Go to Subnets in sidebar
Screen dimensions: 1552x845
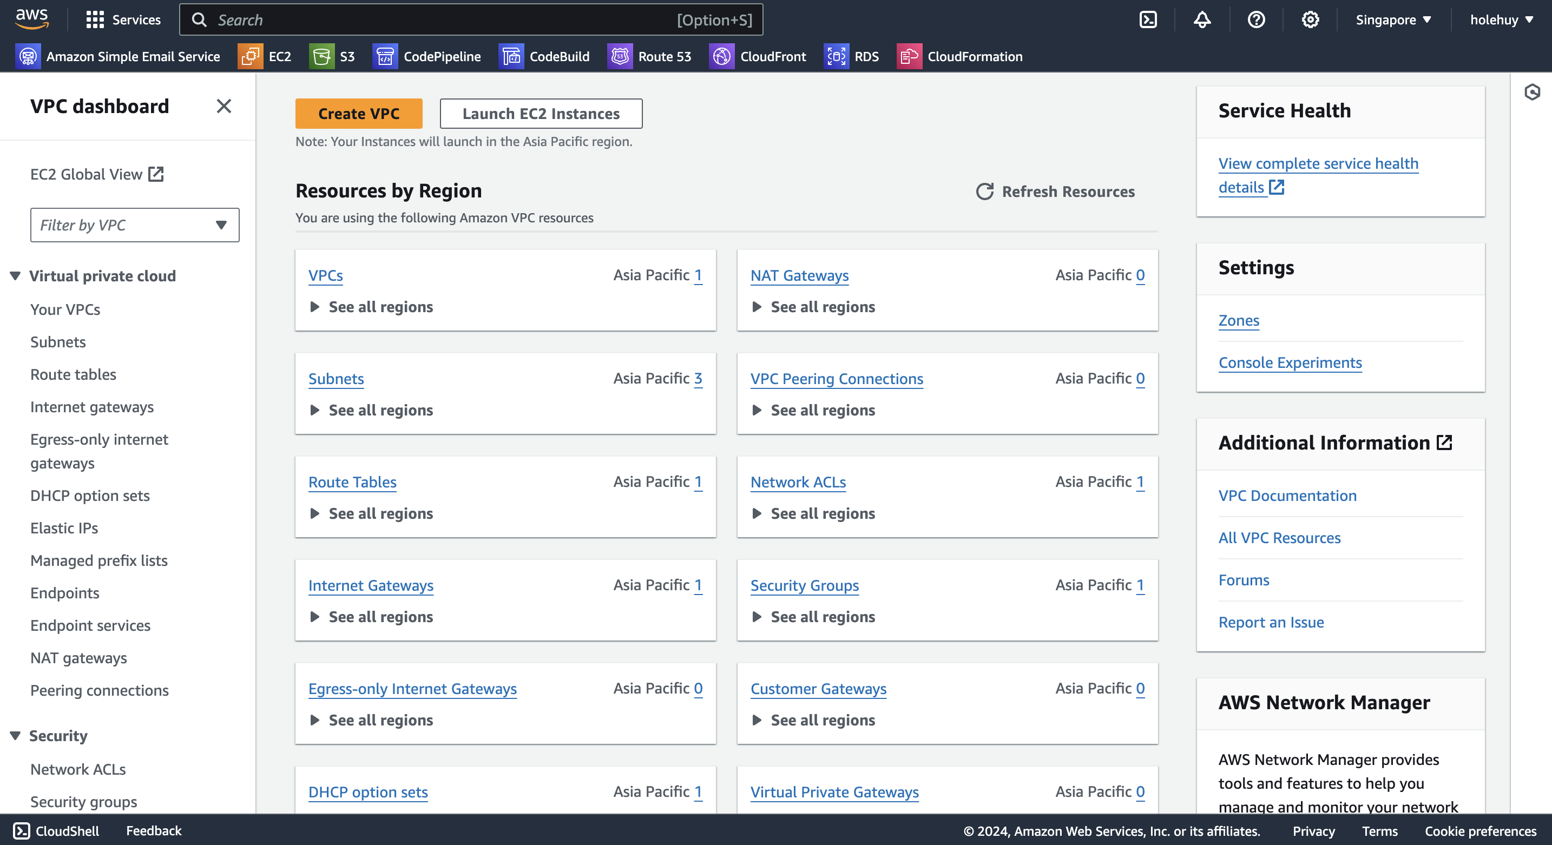[58, 342]
